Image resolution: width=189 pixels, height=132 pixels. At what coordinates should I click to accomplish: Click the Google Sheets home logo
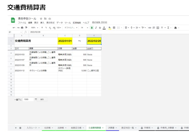[13, 20]
